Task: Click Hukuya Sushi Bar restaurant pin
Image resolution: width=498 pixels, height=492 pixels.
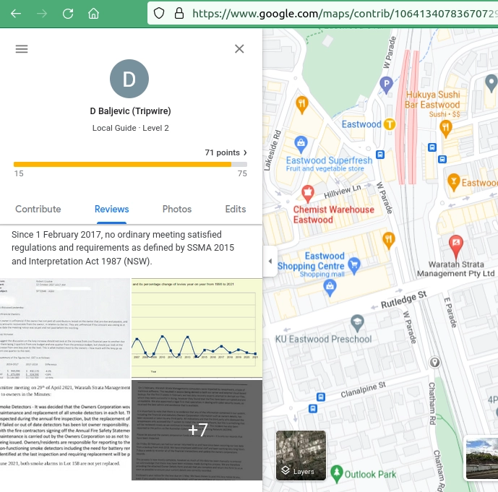Action: click(x=445, y=129)
